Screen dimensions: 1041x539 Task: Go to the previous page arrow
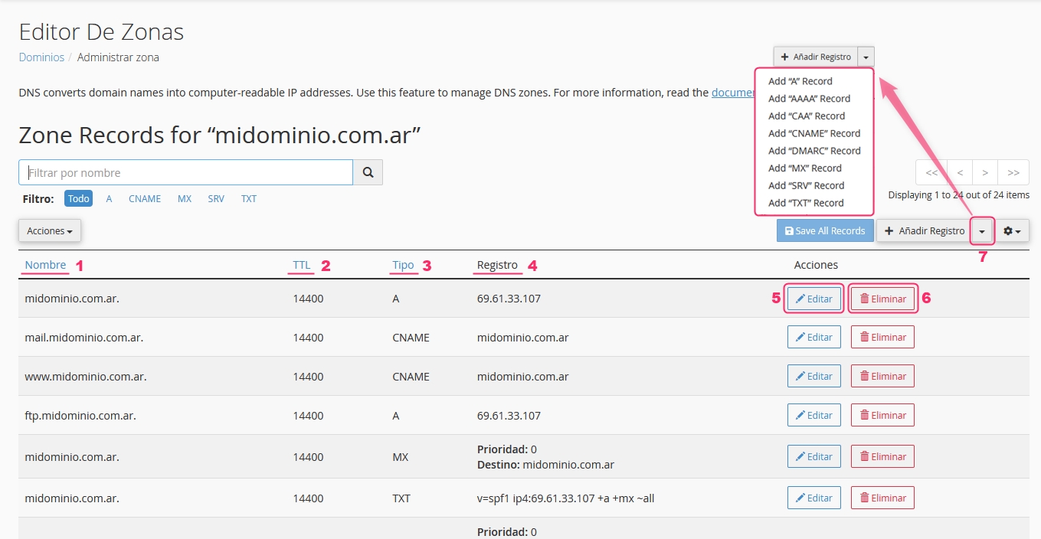pyautogui.click(x=960, y=172)
